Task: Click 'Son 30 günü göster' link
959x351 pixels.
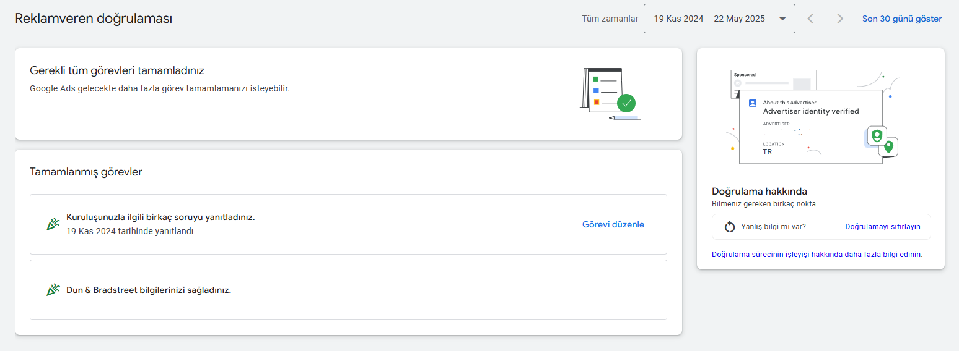Action: point(902,19)
